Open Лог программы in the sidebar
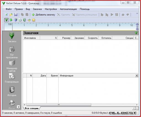Screen dimensions: 141x117 [12, 52]
